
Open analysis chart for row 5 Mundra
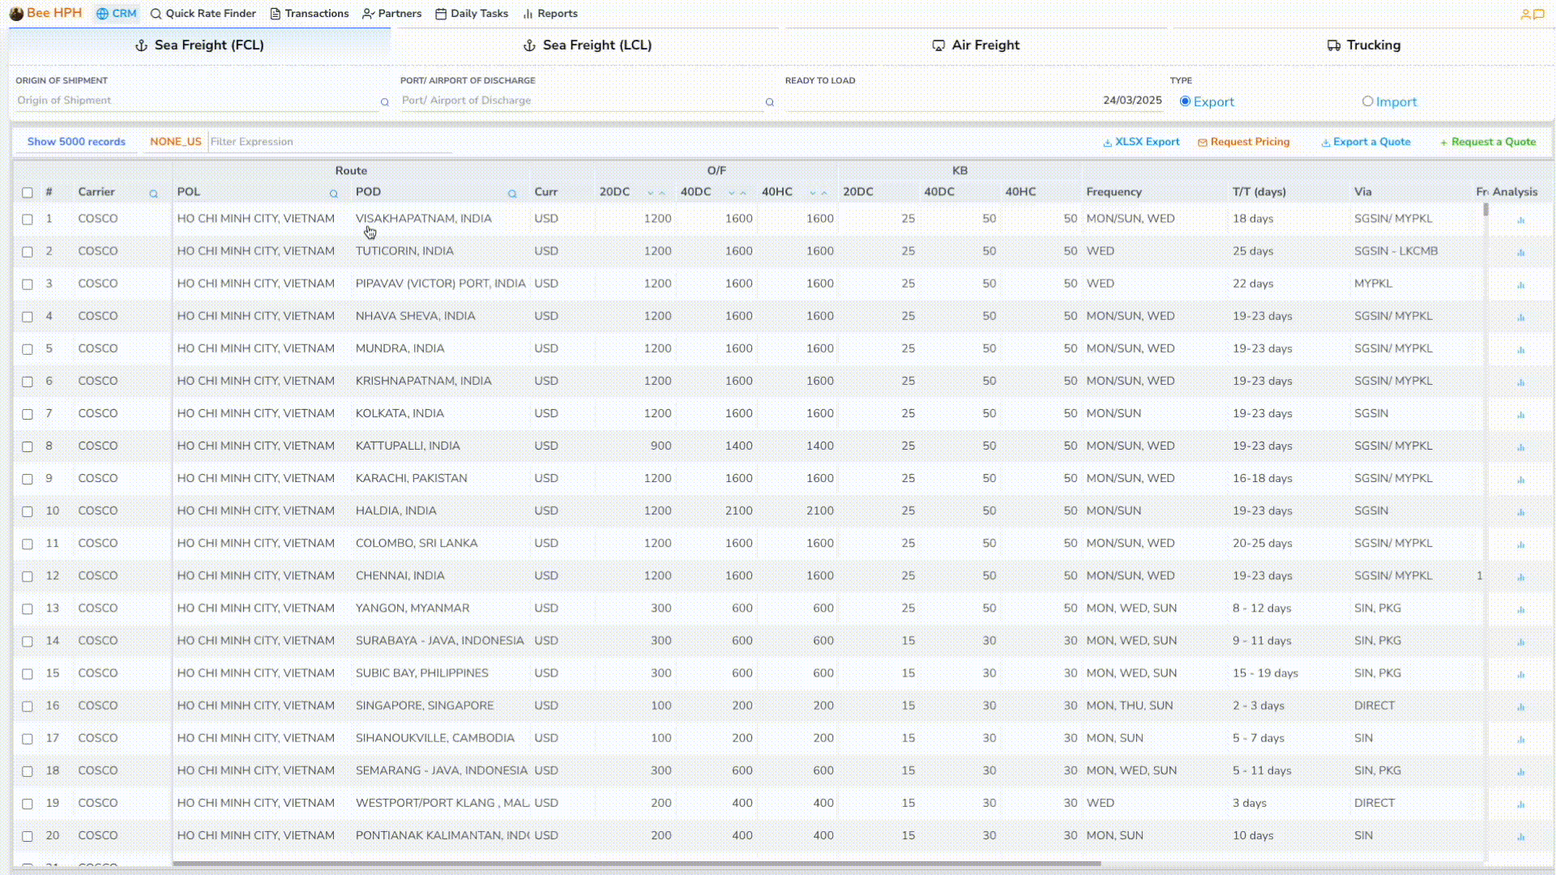coord(1521,349)
